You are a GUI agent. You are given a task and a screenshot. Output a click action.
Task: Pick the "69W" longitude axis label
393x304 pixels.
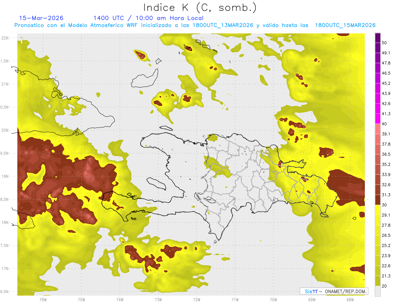(x=311, y=299)
